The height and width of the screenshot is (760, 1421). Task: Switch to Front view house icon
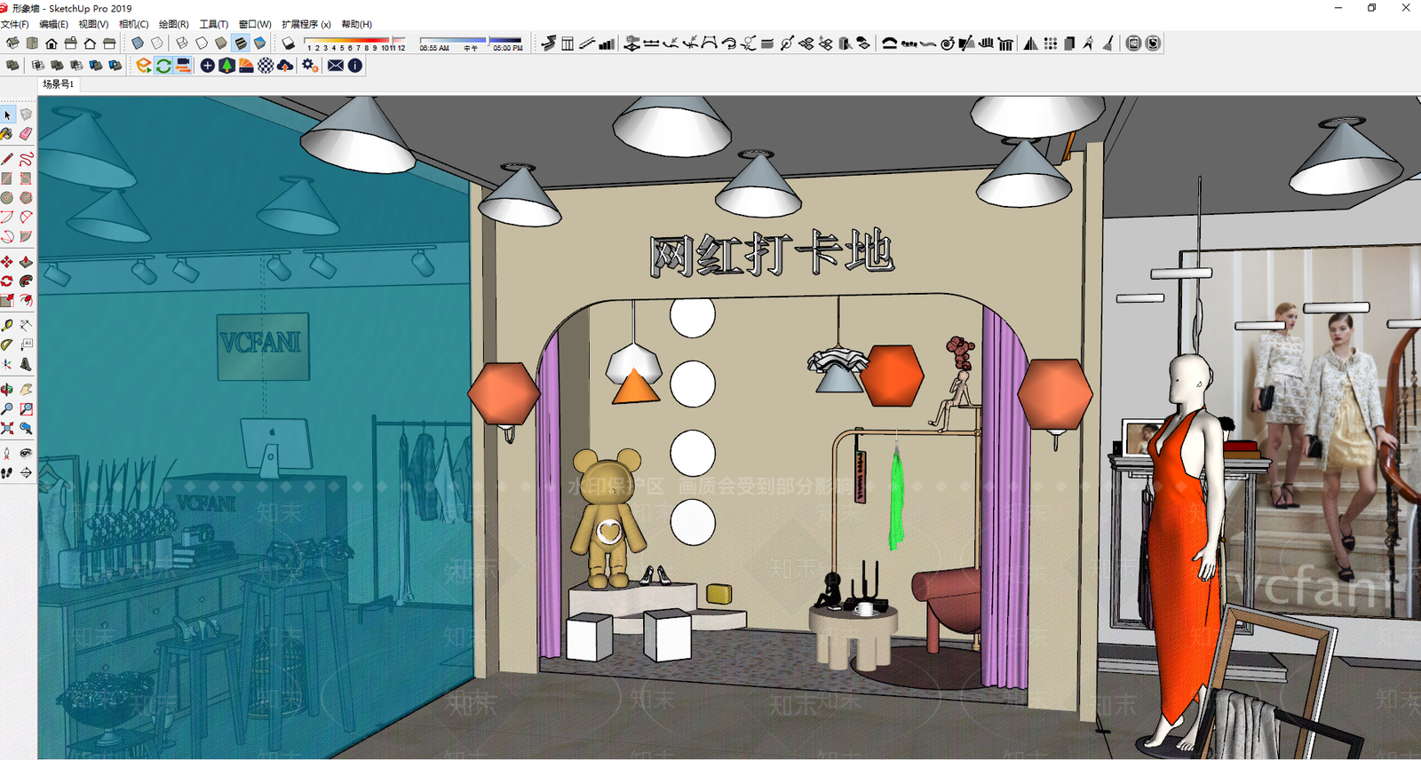(x=52, y=43)
